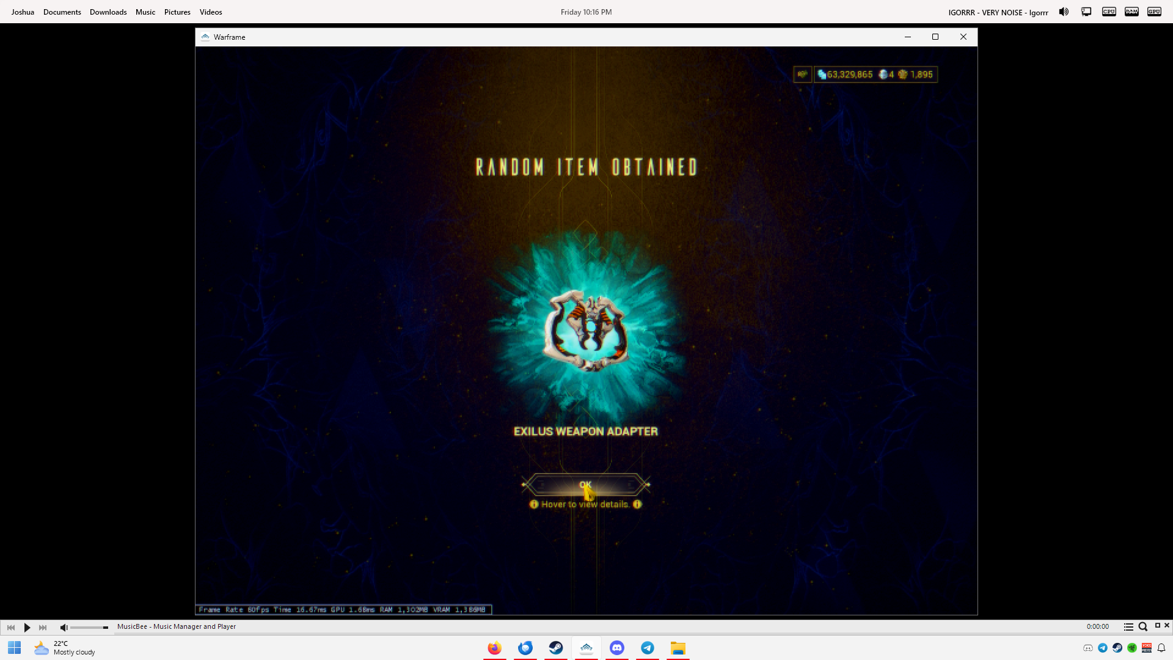
Task: Click the Friday 10:16 PM clock
Action: click(586, 12)
